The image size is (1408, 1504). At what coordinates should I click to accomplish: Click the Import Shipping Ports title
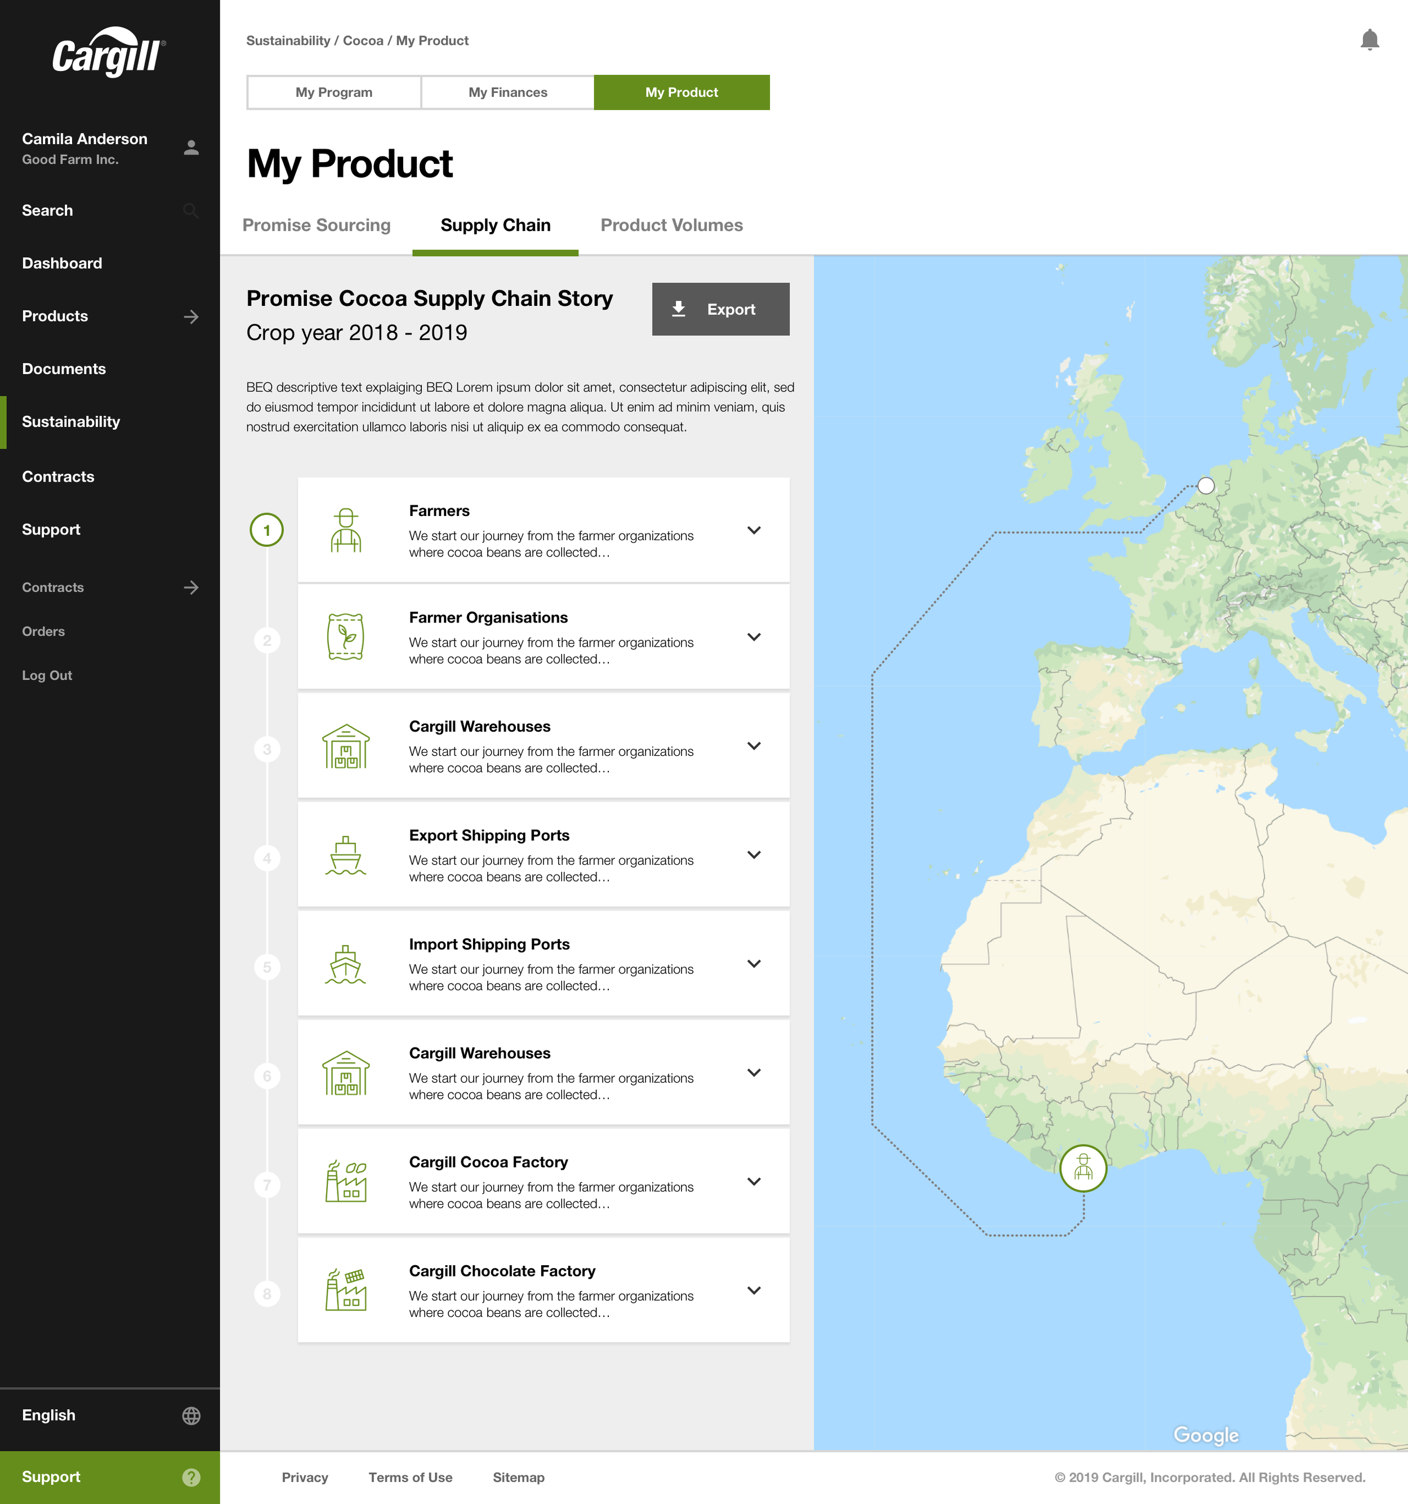pyautogui.click(x=489, y=944)
